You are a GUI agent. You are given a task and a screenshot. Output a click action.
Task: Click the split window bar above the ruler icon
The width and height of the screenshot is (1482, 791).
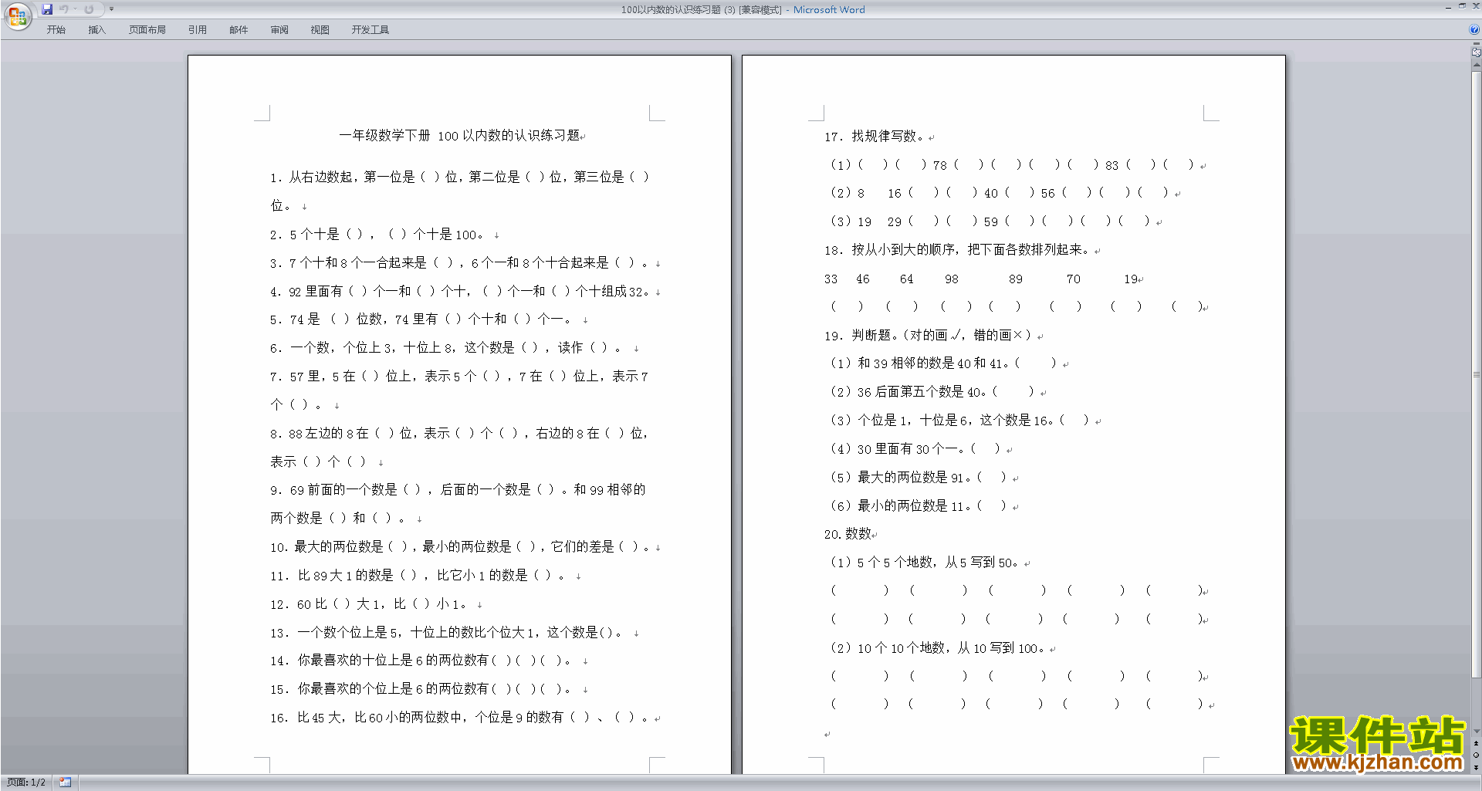pyautogui.click(x=1477, y=44)
